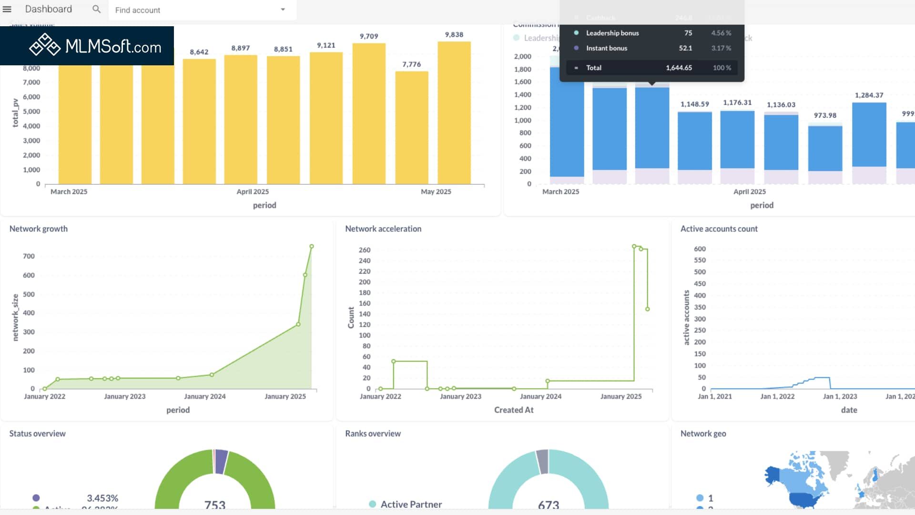The width and height of the screenshot is (915, 515).
Task: Click the Active Partner legend item
Action: click(406, 504)
